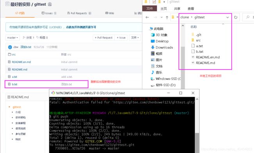Open the 参与贡献 entry in README outline
The height and width of the screenshot is (153, 254).
tap(20, 134)
